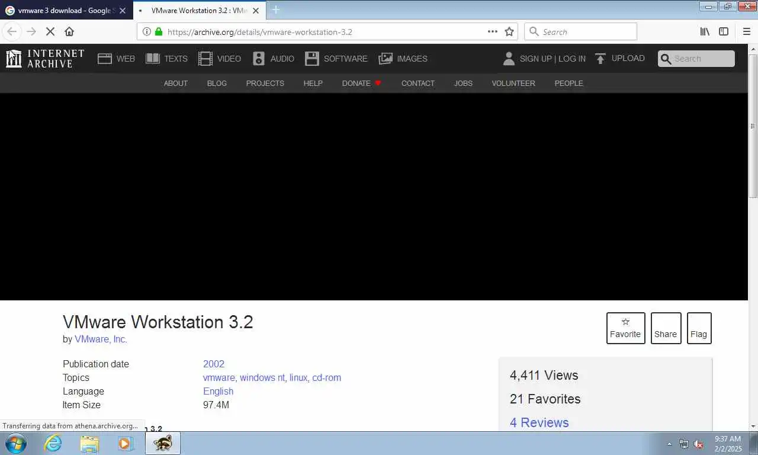
Task: Open the Internet Archive home logo
Action: tap(45, 58)
